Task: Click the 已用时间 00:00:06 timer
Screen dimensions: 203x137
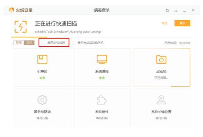Action: coord(177,43)
